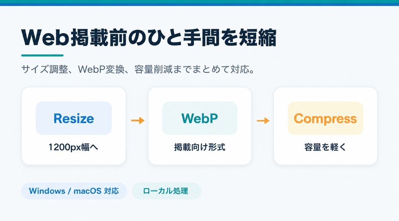
Task: Select the middle white card containing WebP
Action: (200, 126)
